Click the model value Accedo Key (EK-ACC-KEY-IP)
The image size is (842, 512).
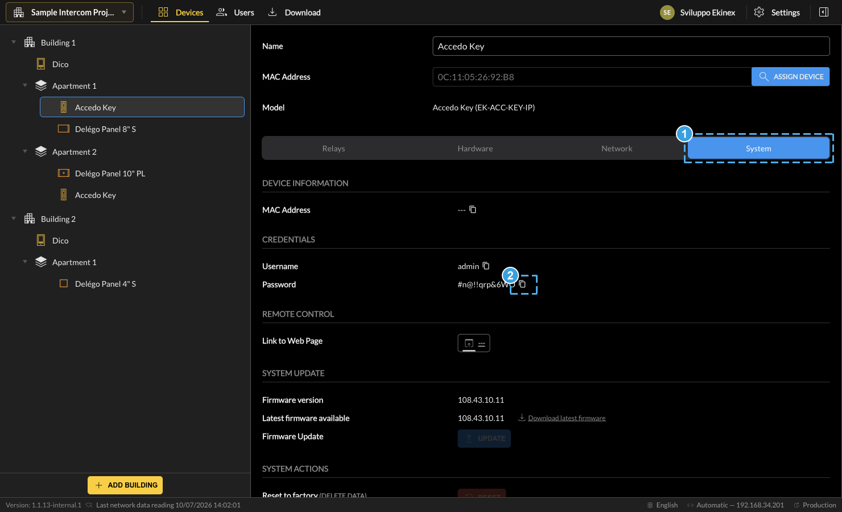[484, 108]
